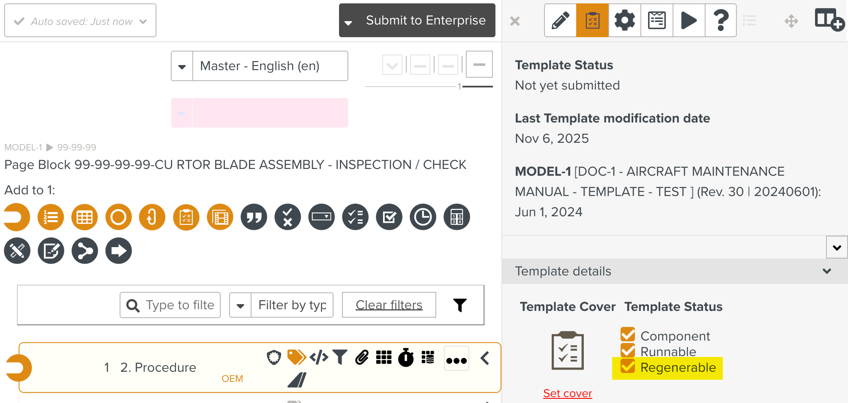This screenshot has width=848, height=403.
Task: Open the Filter by type dropdown
Action: click(281, 305)
